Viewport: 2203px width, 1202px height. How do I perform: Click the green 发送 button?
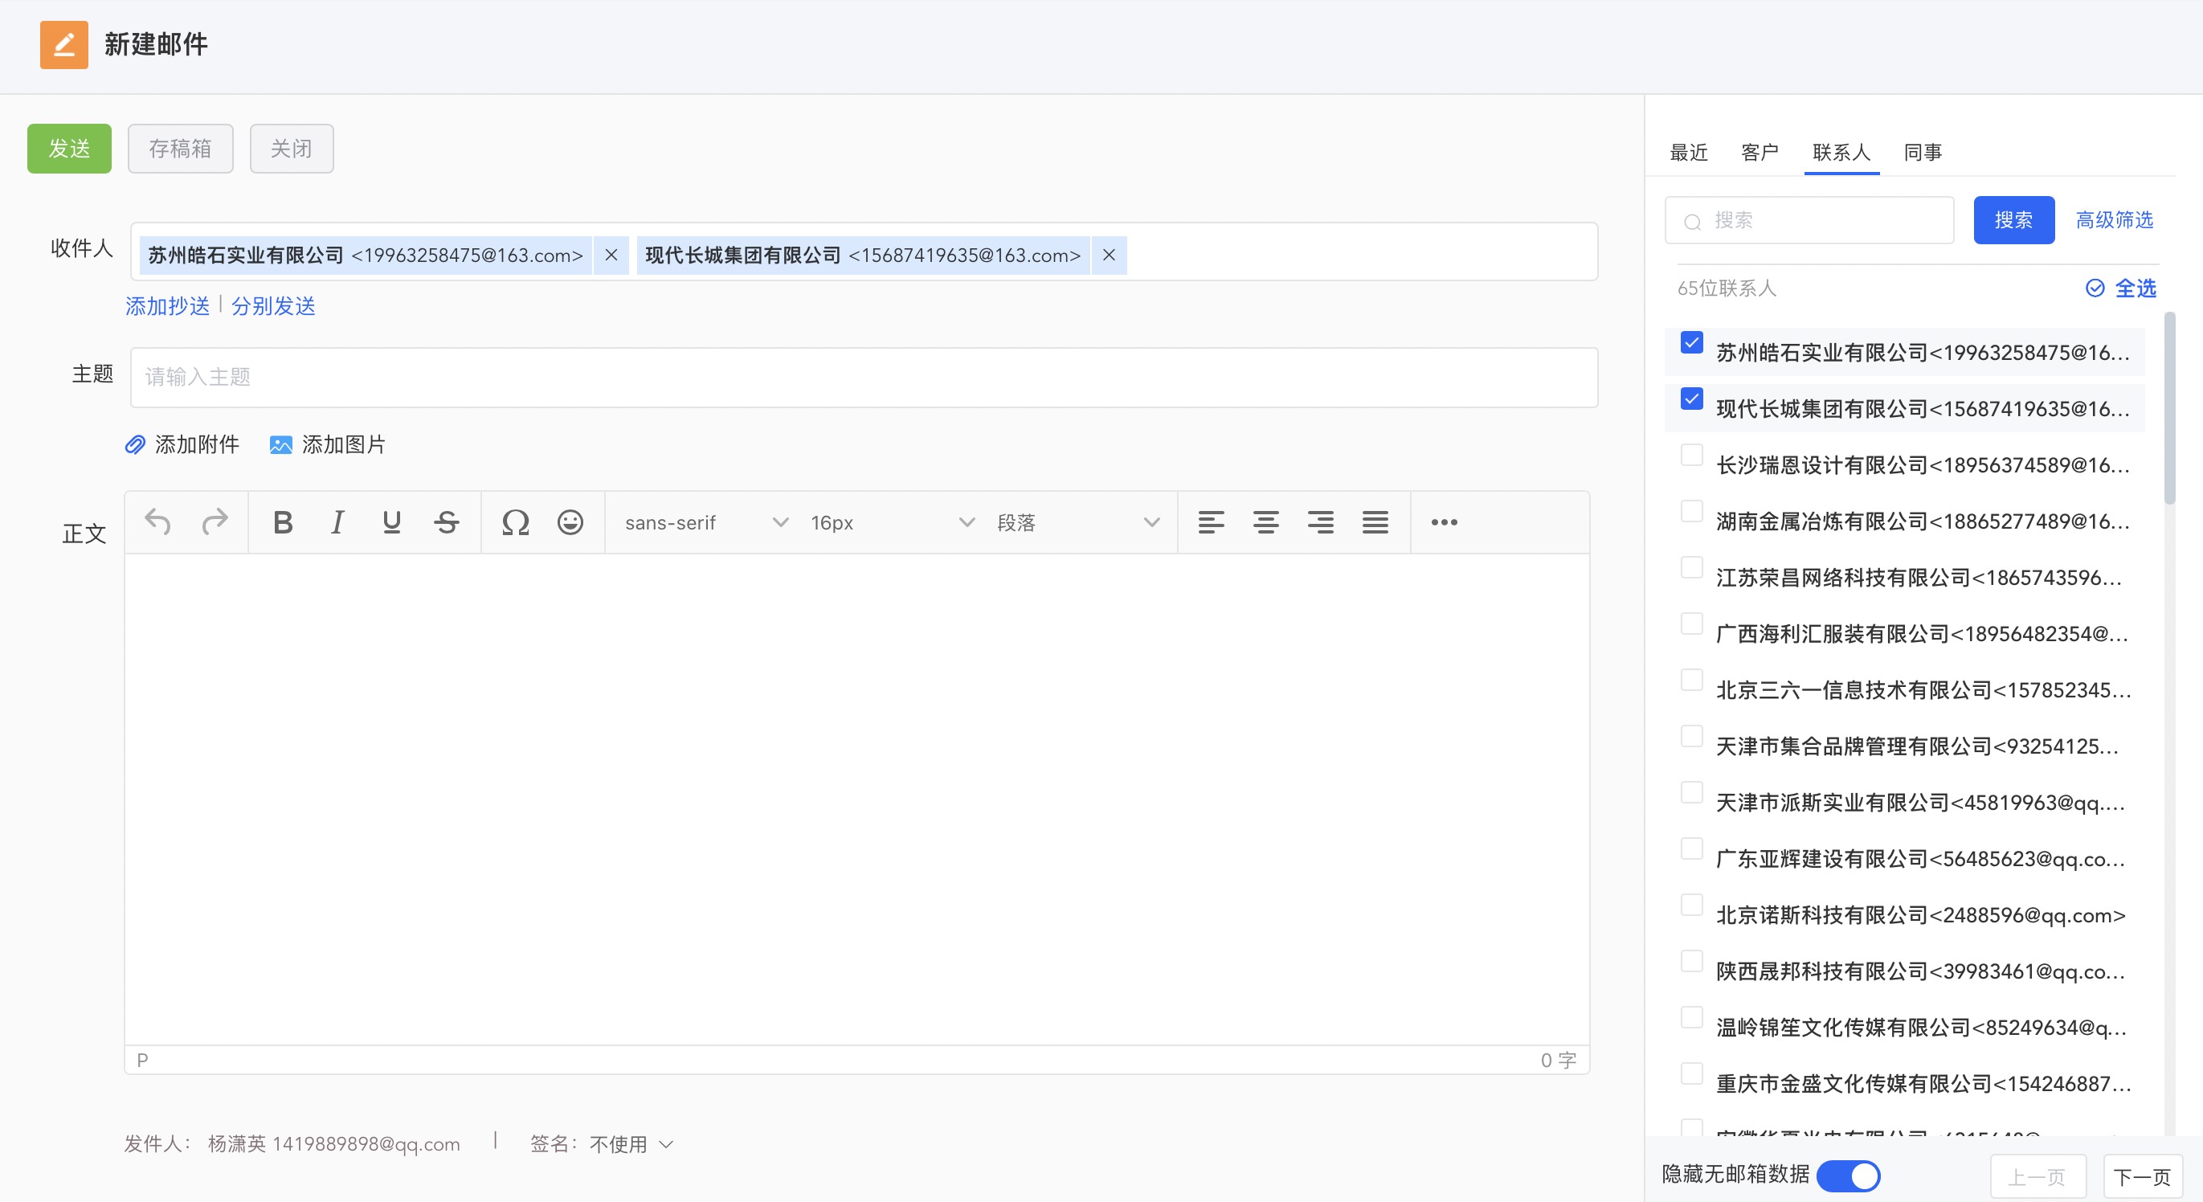click(69, 149)
